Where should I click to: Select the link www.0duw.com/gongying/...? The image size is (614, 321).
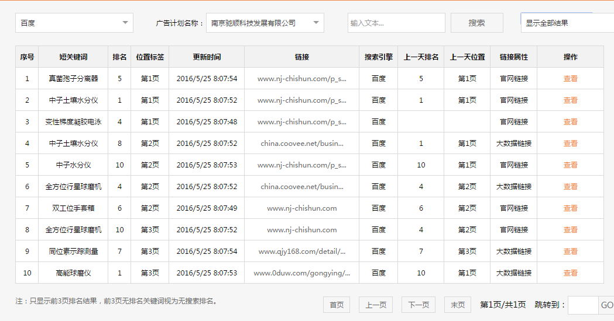click(302, 273)
